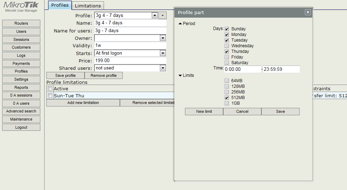Log out of User Manager
347x190 pixels.
click(21, 127)
